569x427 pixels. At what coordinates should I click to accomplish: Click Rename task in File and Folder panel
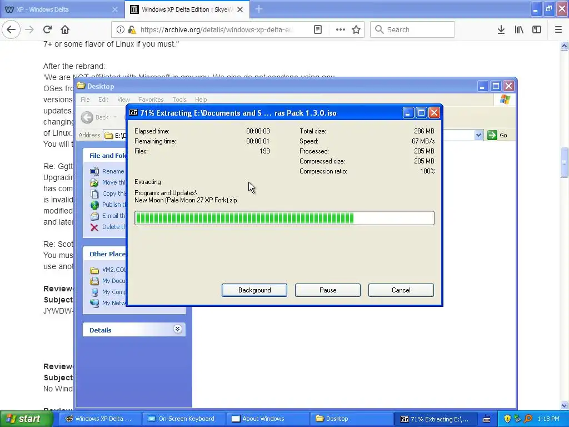113,171
